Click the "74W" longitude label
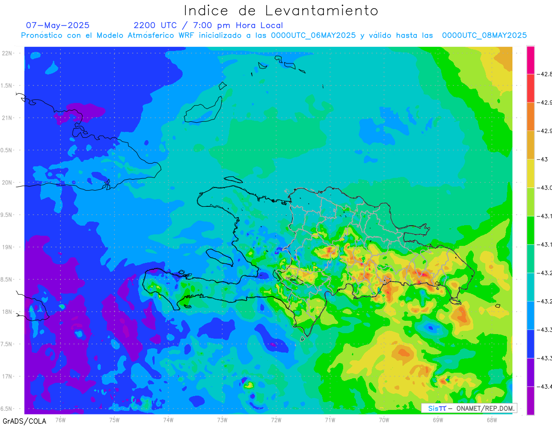This screenshot has height=426, width=552. (x=168, y=420)
